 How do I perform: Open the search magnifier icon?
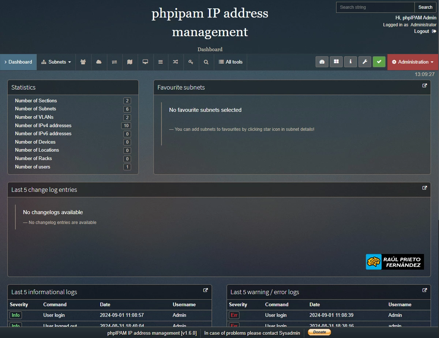206,62
